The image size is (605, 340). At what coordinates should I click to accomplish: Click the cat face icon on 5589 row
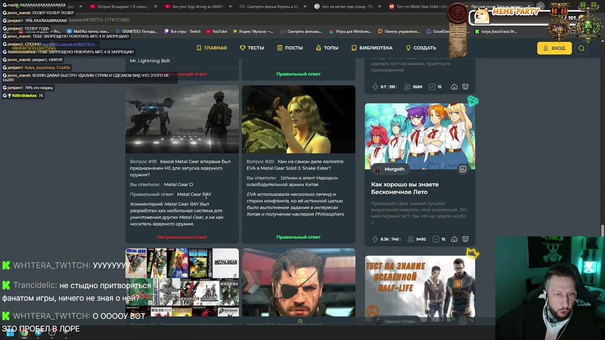[465, 87]
